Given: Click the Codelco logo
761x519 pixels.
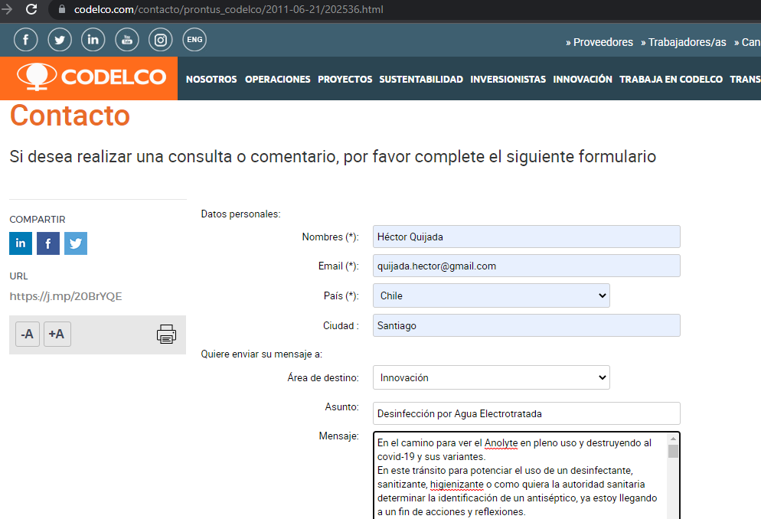Looking at the screenshot, I should (89, 77).
